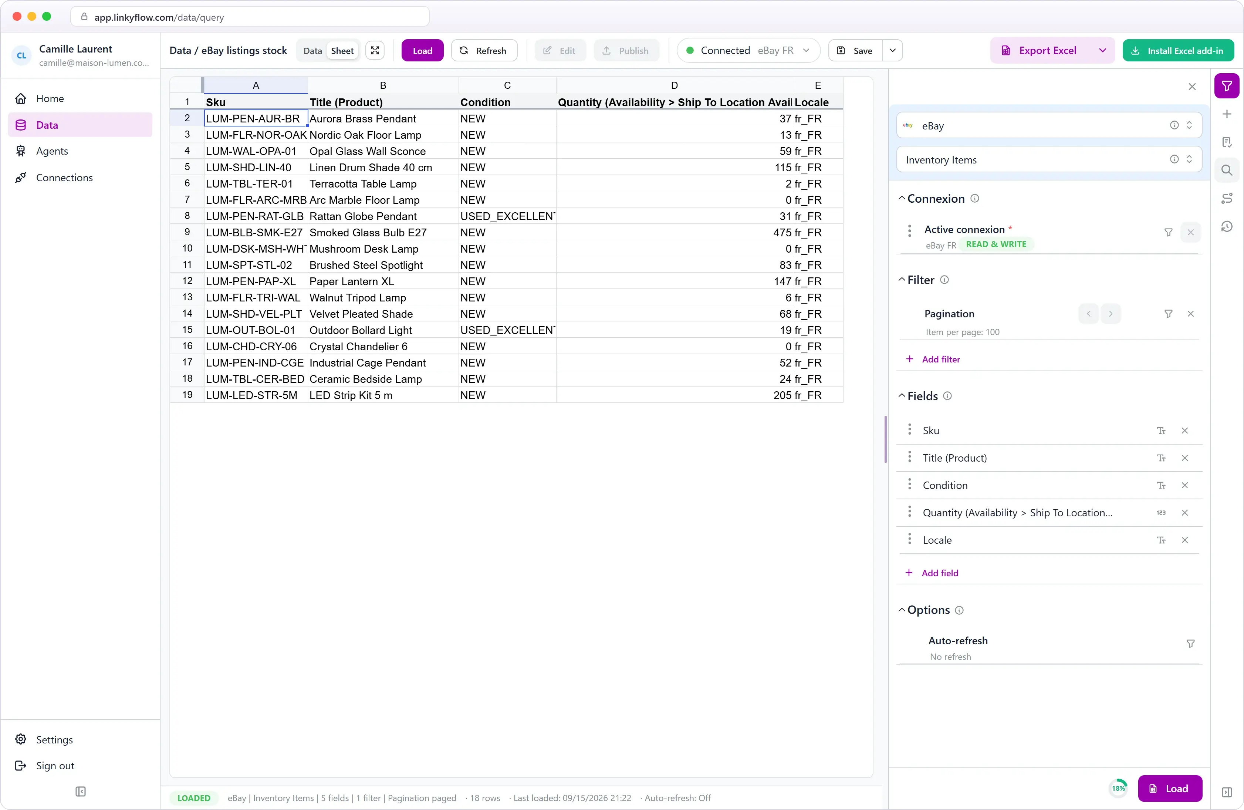This screenshot has width=1244, height=810.
Task: Click the info icon next to Connexion
Action: point(974,199)
